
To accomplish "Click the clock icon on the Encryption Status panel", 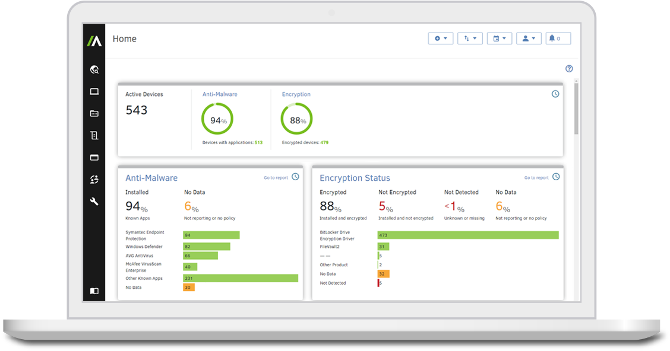I will (555, 176).
